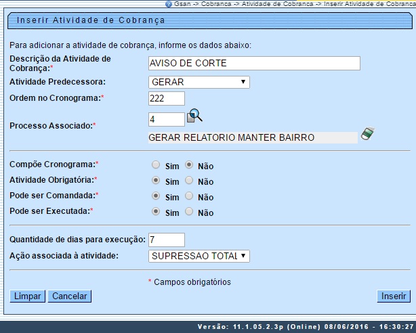Focus the Quantidade de dias para execução field
The image size is (416, 333).
click(x=167, y=240)
